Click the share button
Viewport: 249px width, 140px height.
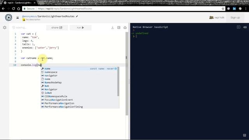(57, 28)
